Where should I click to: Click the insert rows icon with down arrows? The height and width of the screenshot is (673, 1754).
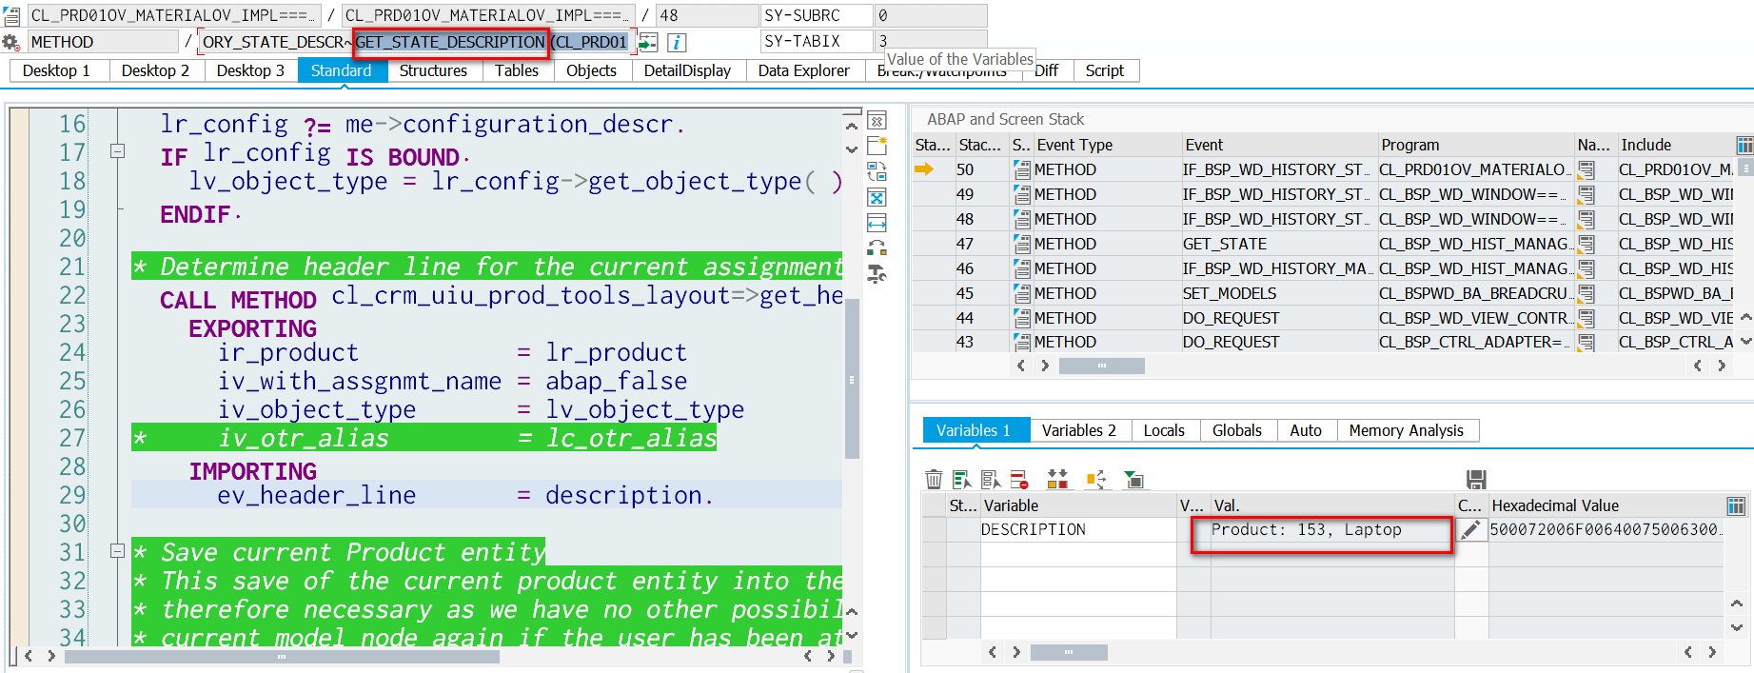pos(1057,479)
